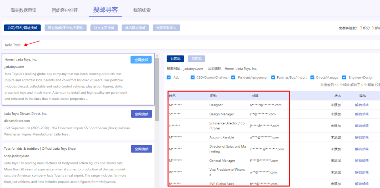
Task: Toggle Prsident/vp/general checkbox
Action: (233, 77)
